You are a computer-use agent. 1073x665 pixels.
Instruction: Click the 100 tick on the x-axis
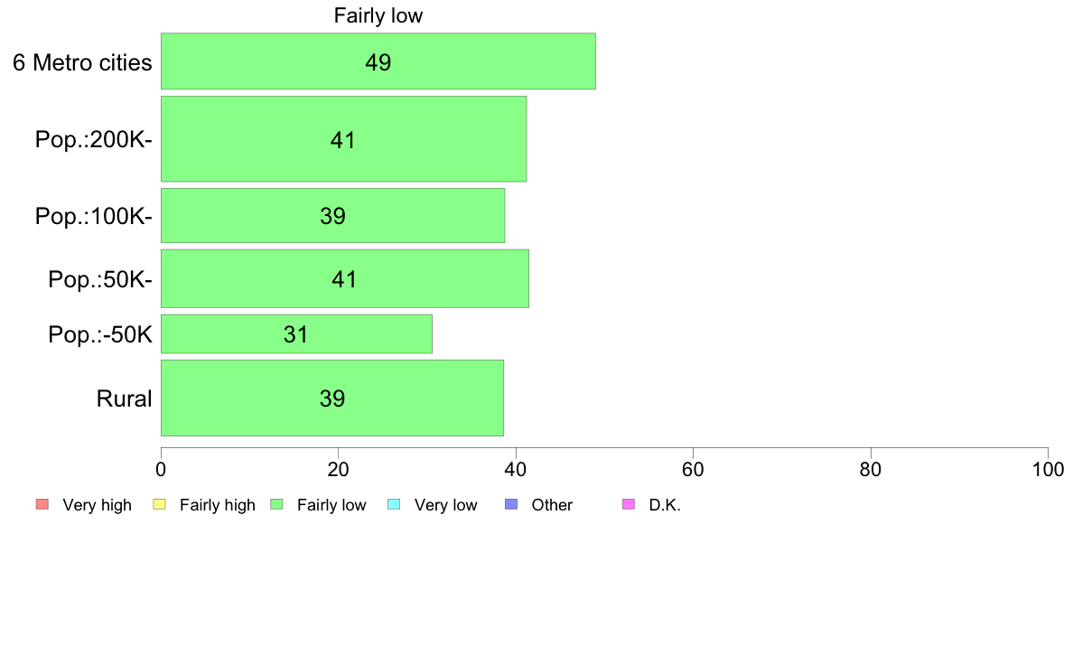pyautogui.click(x=1048, y=469)
